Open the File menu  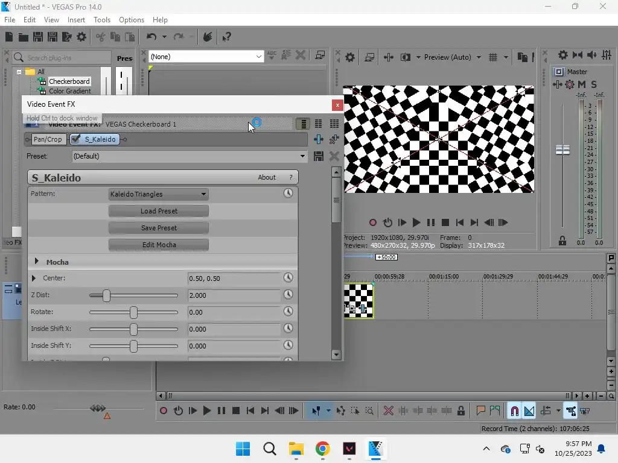pos(10,20)
